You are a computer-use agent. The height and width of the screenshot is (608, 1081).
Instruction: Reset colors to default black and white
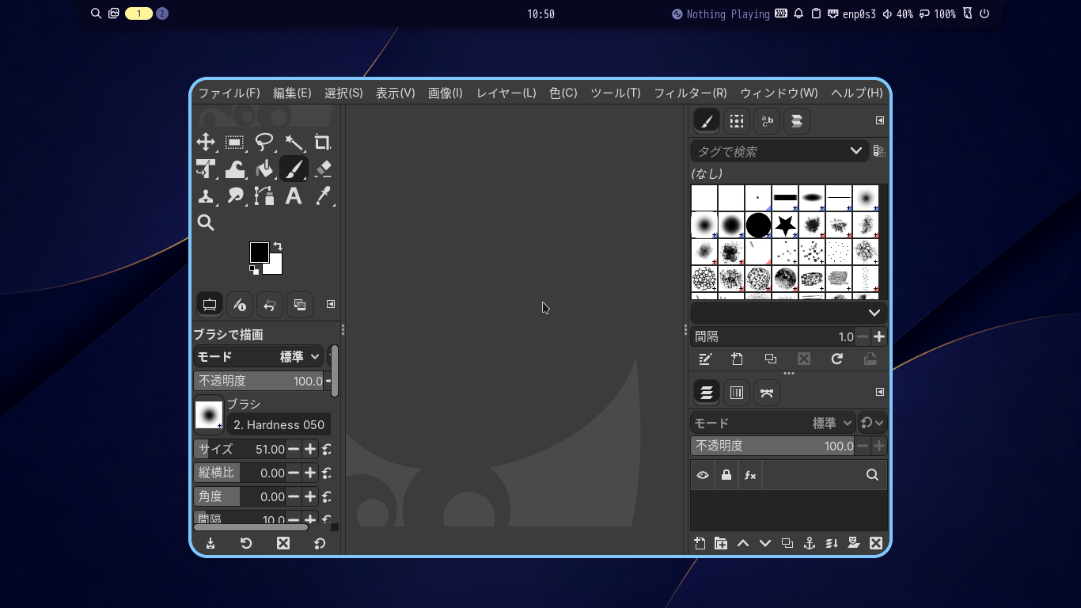(254, 271)
